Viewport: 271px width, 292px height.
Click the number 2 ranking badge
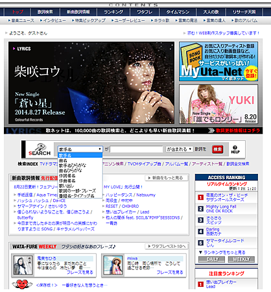click(201, 209)
